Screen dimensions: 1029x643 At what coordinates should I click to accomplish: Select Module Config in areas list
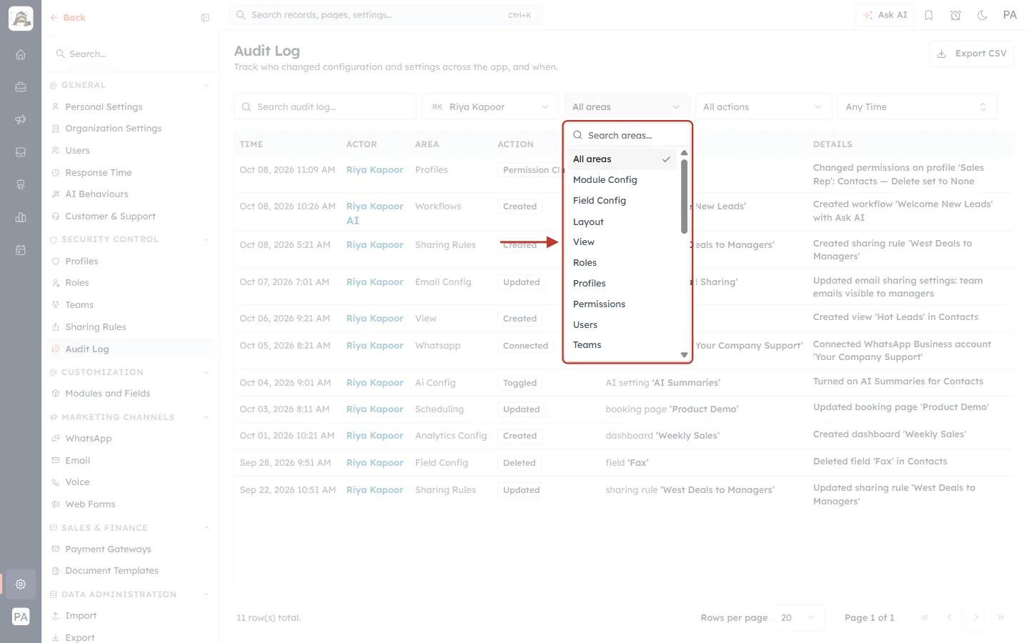point(622,180)
